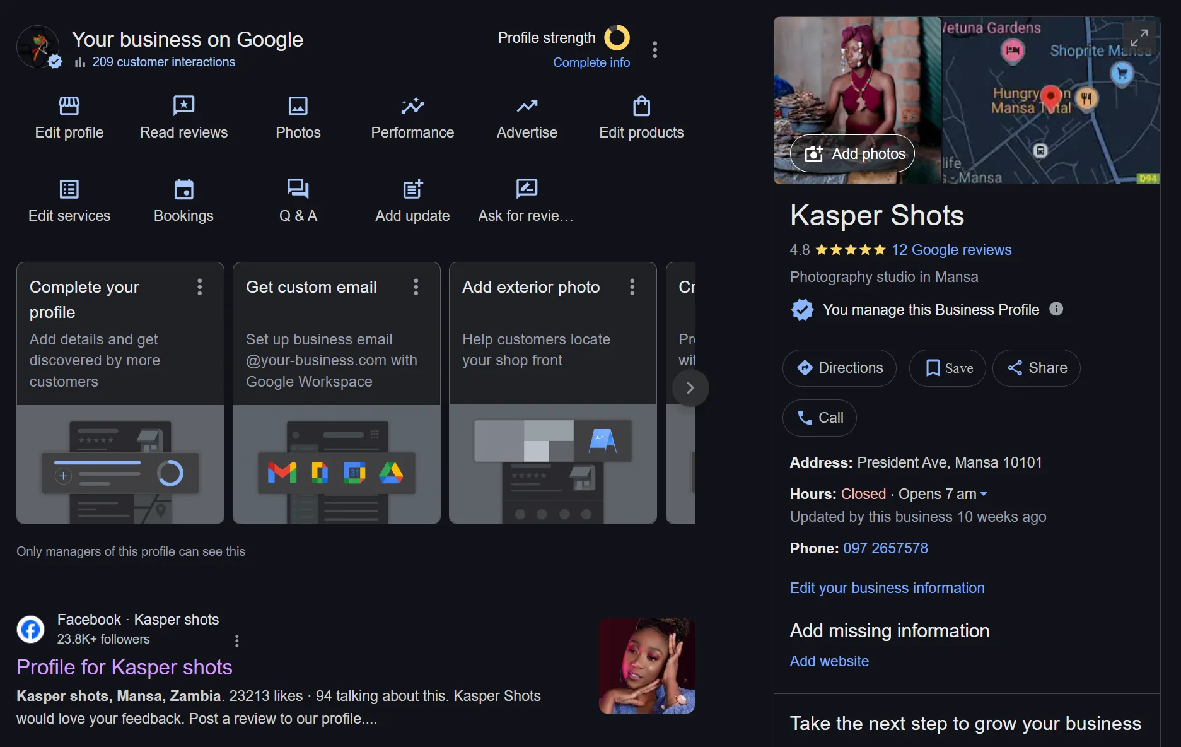Click the Closed hours status text

(863, 494)
